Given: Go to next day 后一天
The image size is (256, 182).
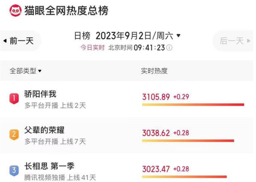Looking at the screenshot, I should (x=233, y=41).
